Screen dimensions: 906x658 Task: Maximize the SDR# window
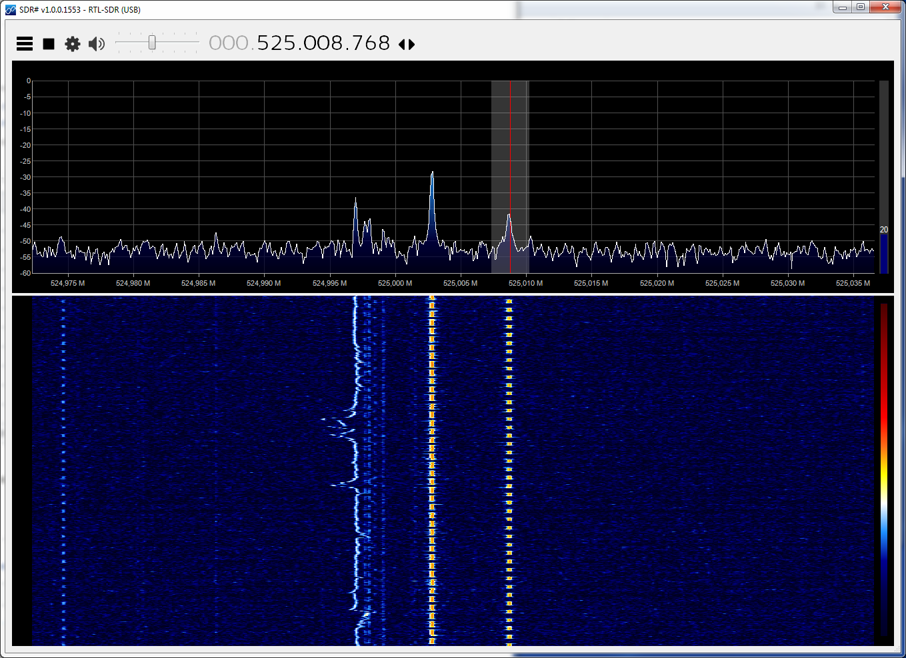[x=861, y=7]
